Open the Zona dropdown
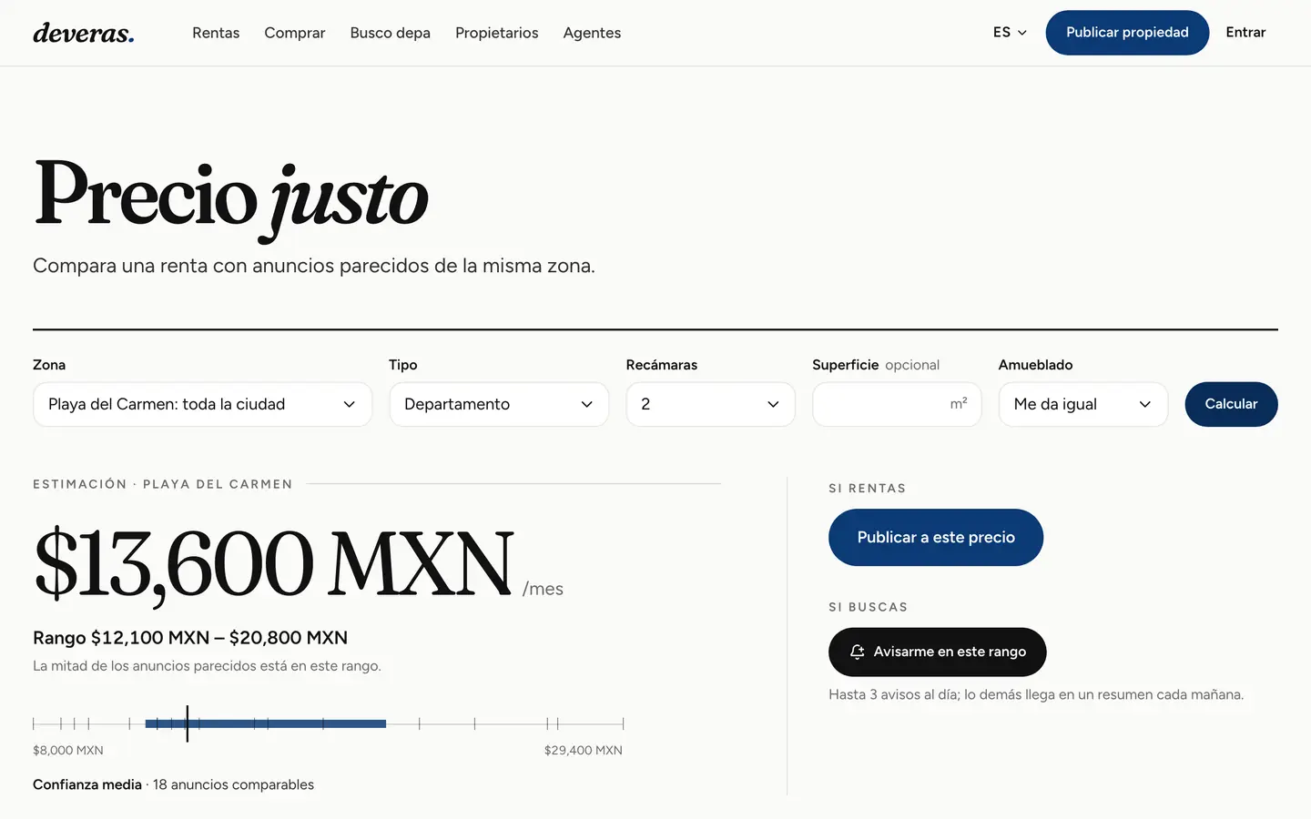 pos(202,404)
